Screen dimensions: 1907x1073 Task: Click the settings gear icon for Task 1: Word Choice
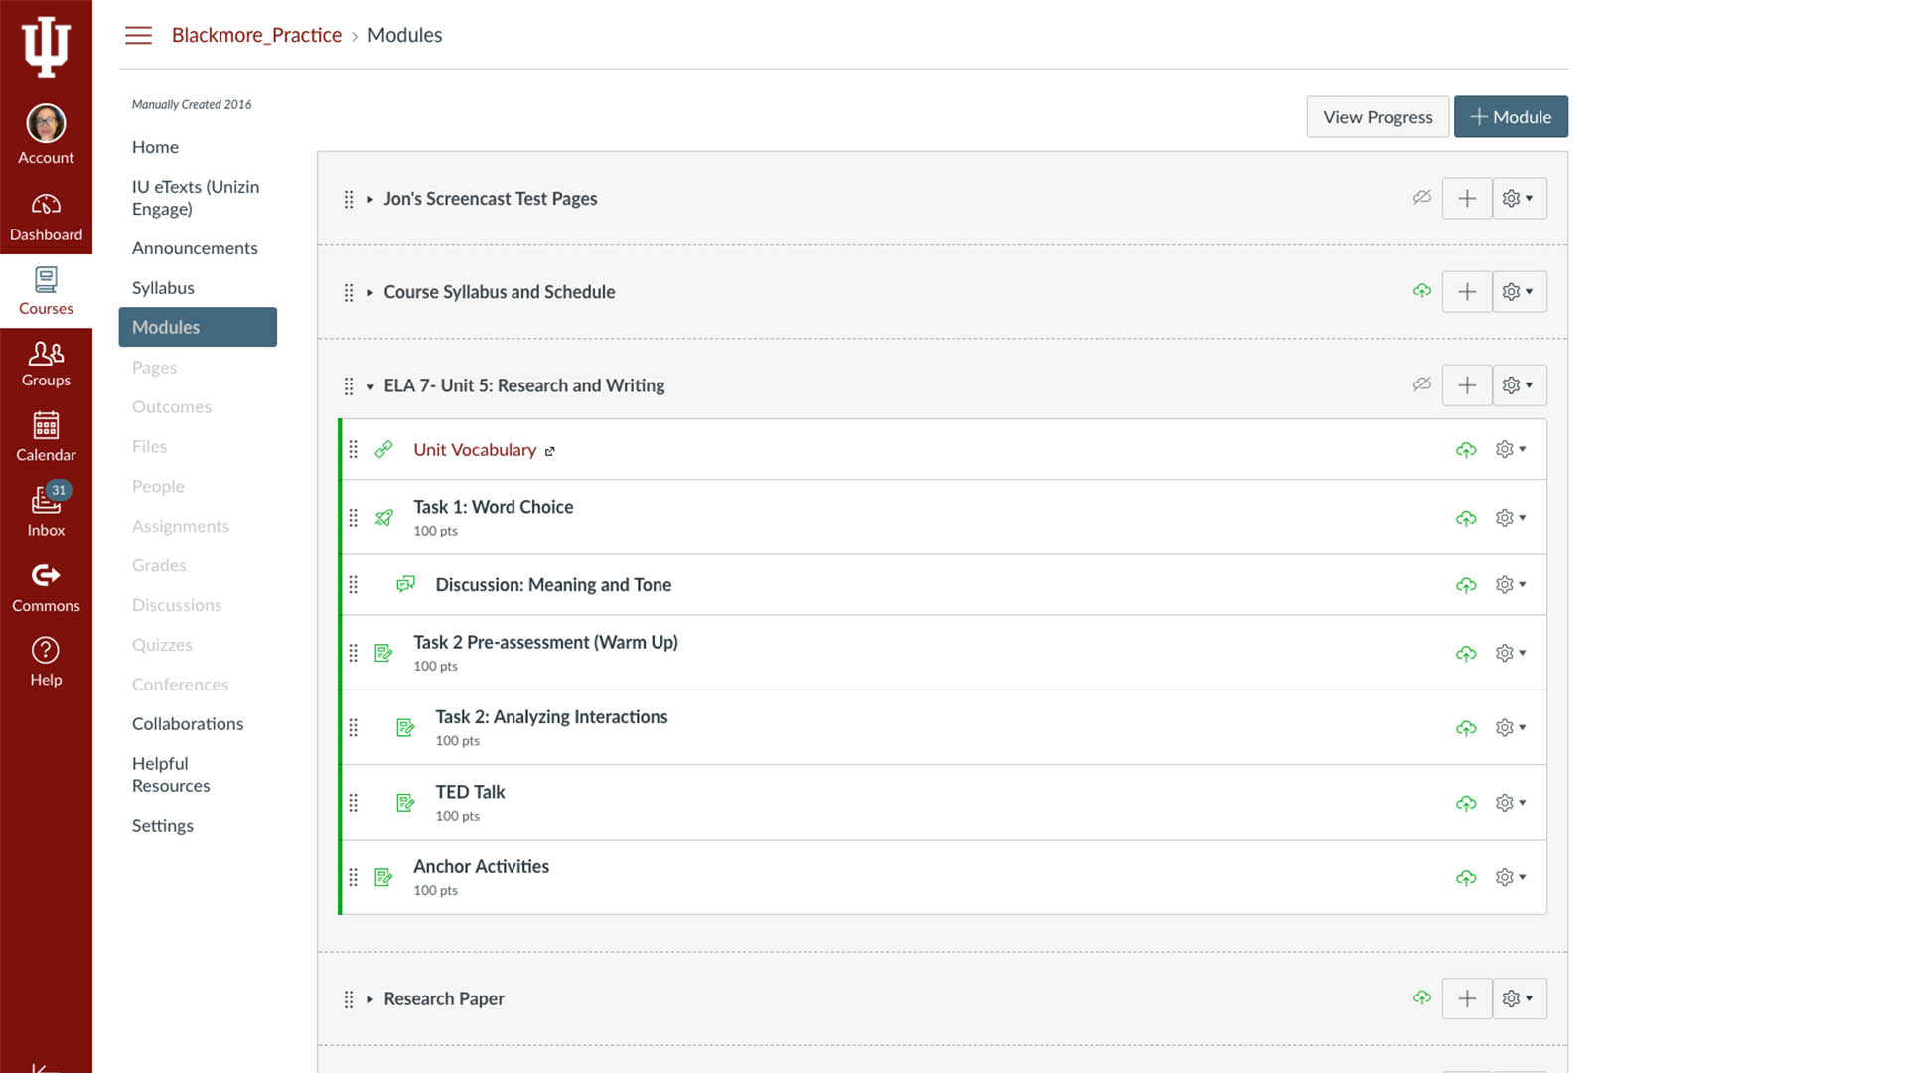click(x=1504, y=517)
